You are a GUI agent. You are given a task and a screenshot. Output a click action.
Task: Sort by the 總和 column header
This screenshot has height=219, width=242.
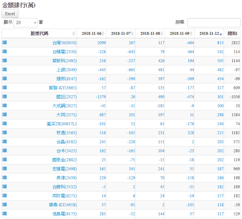click(x=232, y=33)
